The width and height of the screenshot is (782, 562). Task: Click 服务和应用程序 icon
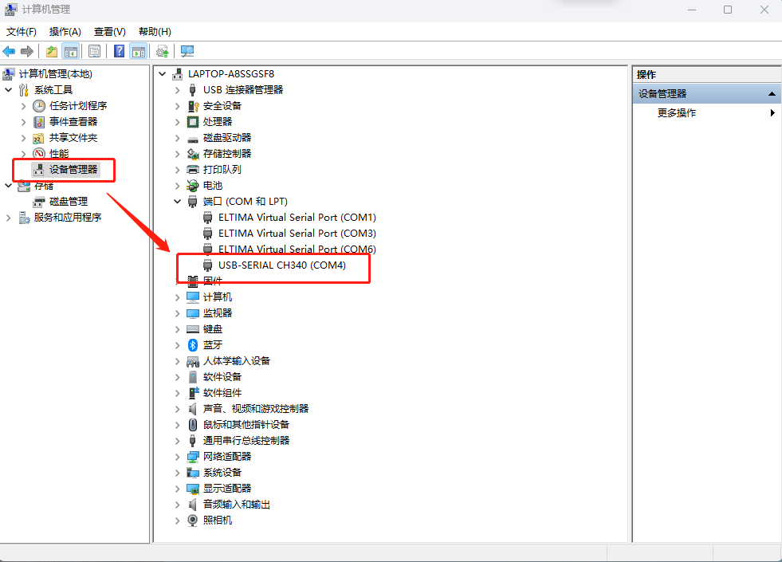click(x=24, y=218)
